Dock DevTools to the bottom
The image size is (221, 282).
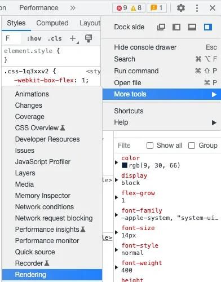click(192, 27)
